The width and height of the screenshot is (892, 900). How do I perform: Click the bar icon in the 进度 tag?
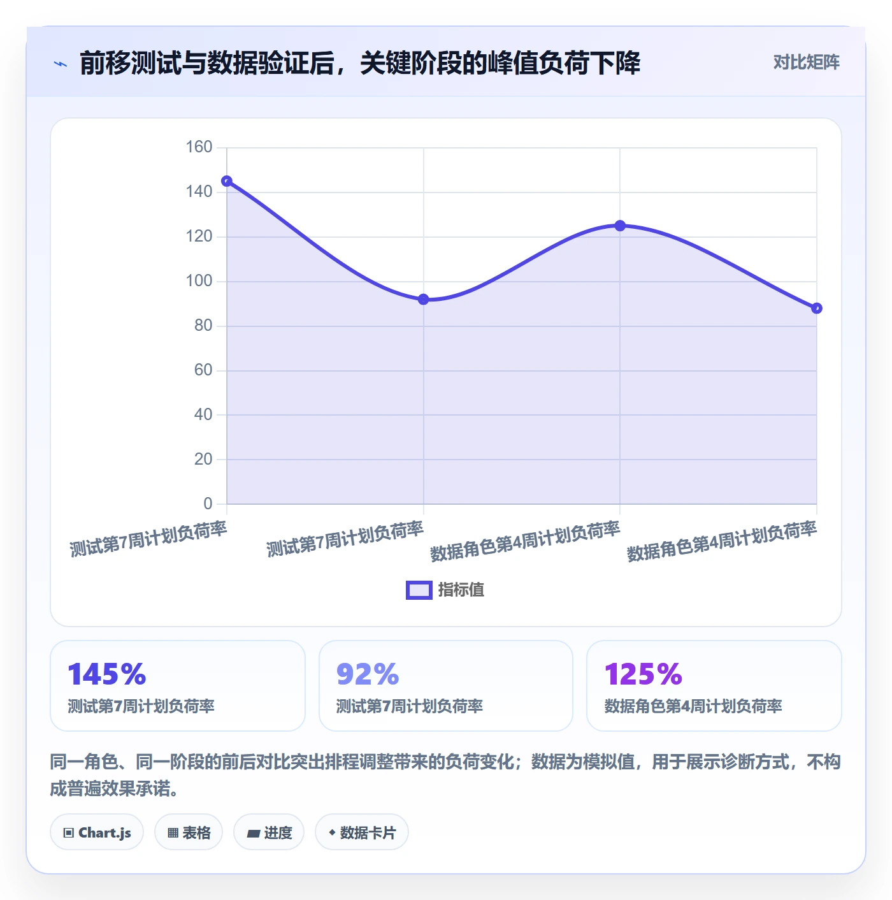click(254, 833)
